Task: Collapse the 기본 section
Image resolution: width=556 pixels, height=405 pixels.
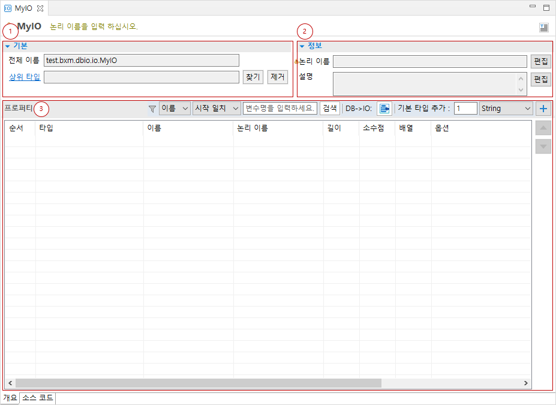Action: point(8,46)
